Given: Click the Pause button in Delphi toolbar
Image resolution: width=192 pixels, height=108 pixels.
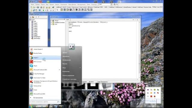Looking at the screenshot, I should point(47,10).
